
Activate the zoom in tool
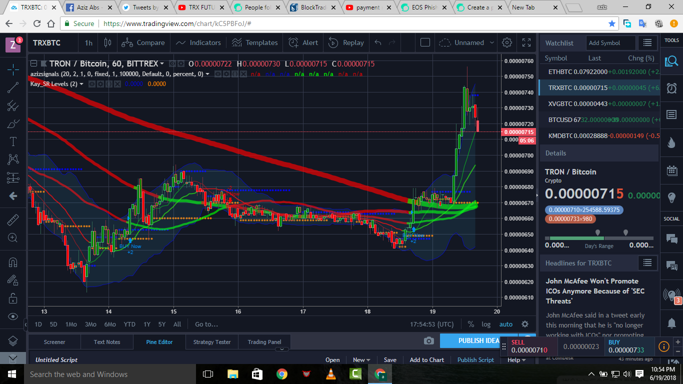[12, 238]
